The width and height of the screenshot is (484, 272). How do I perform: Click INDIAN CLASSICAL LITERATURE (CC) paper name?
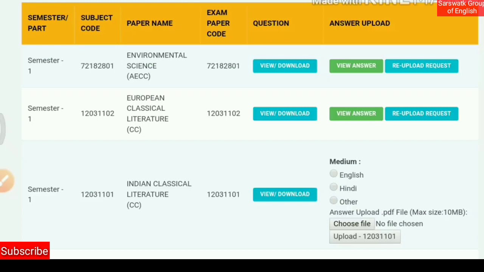(x=159, y=194)
